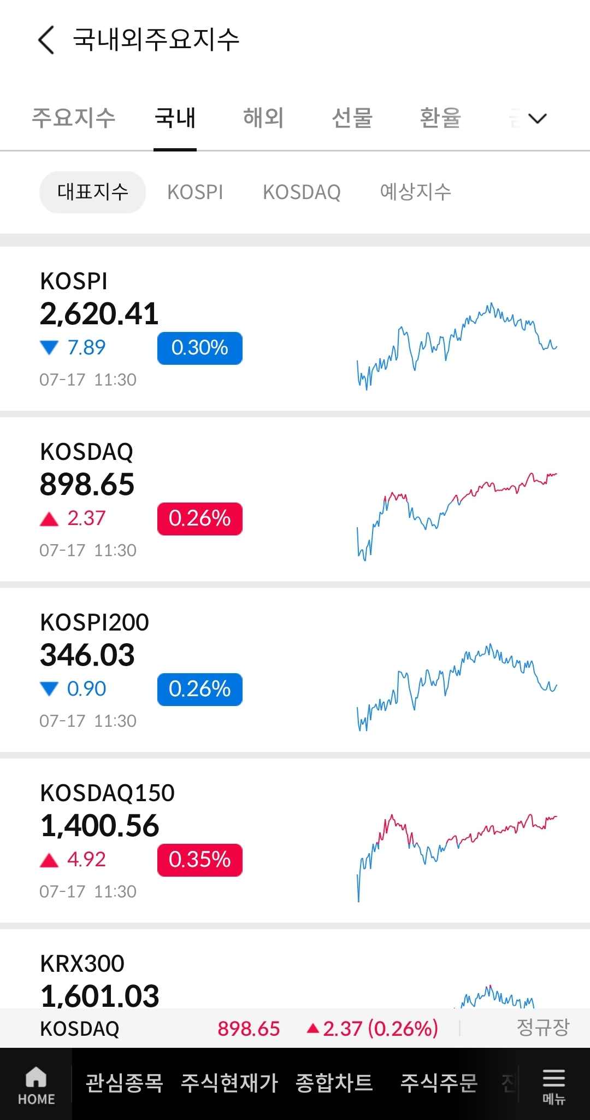Switch to the 해외 tab
590x1120 pixels.
tap(263, 118)
